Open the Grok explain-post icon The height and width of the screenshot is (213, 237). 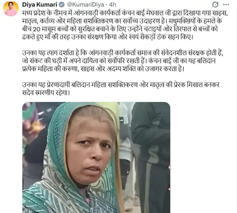(215, 5)
